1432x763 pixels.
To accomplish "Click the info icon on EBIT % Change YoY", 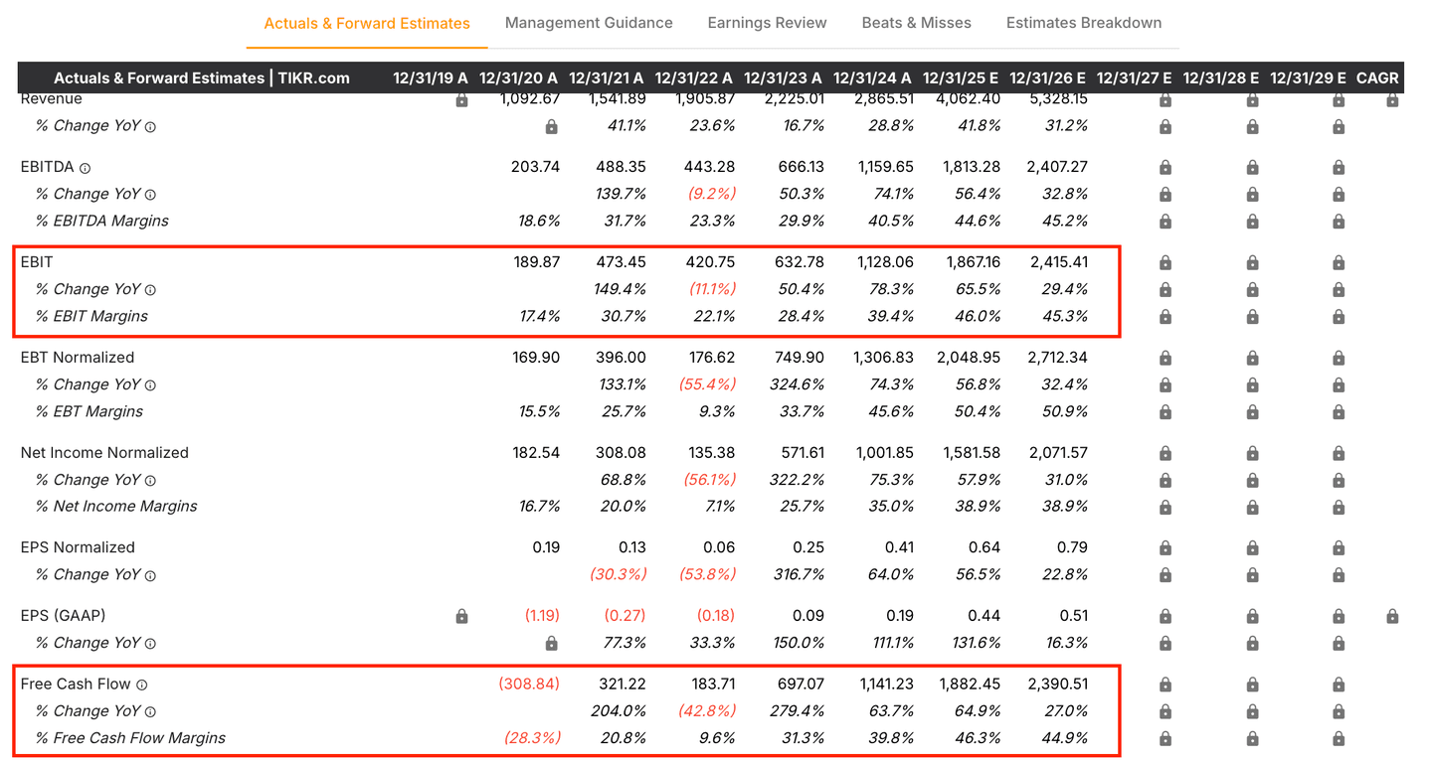I will click(x=150, y=290).
